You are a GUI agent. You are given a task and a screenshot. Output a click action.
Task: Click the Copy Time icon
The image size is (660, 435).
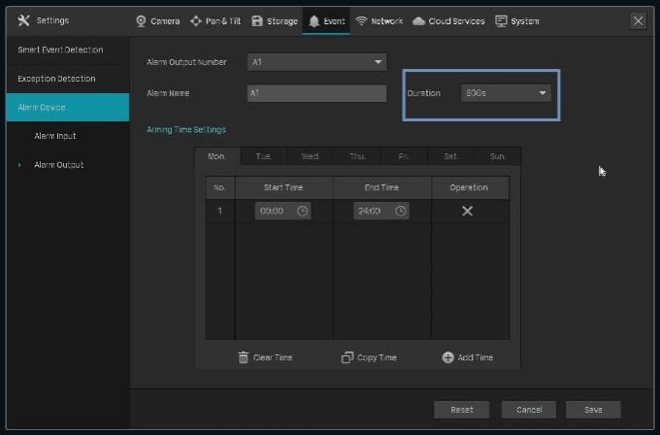click(x=347, y=357)
